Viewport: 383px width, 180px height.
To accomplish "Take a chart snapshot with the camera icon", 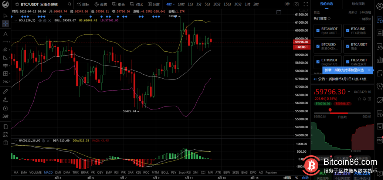I will [296, 4].
